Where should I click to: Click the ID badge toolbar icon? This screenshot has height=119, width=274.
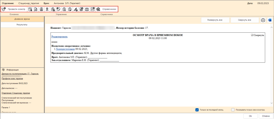(x=41, y=9)
